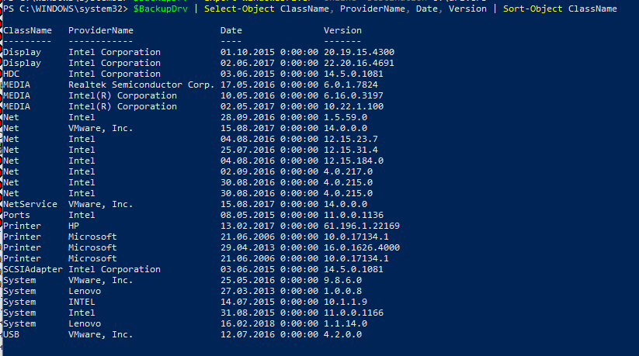Image resolution: width=639 pixels, height=356 pixels.
Task: Click the NetService class entry
Action: point(30,204)
